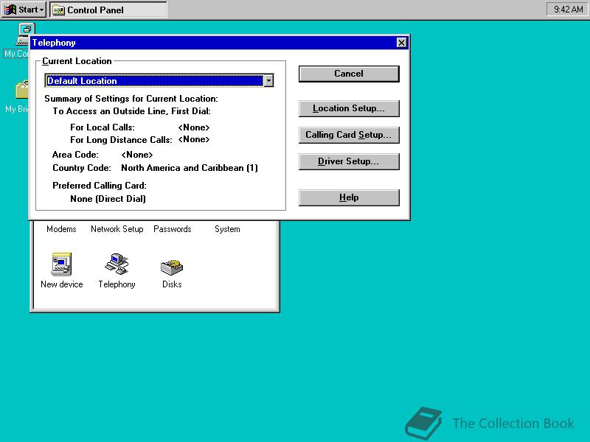Open Calling Card Setup

[x=348, y=135]
